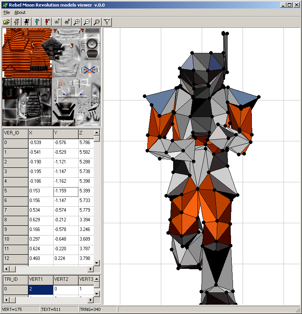
Task: Select the VERT2 cell of triangle 0
Action: pos(66,290)
